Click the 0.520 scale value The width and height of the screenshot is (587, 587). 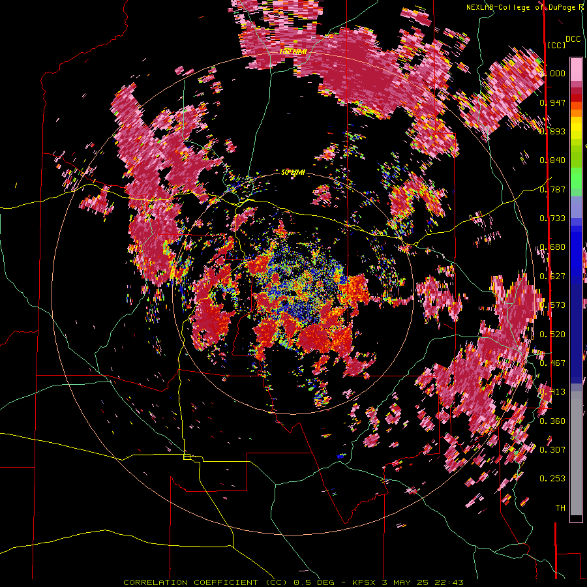point(552,335)
